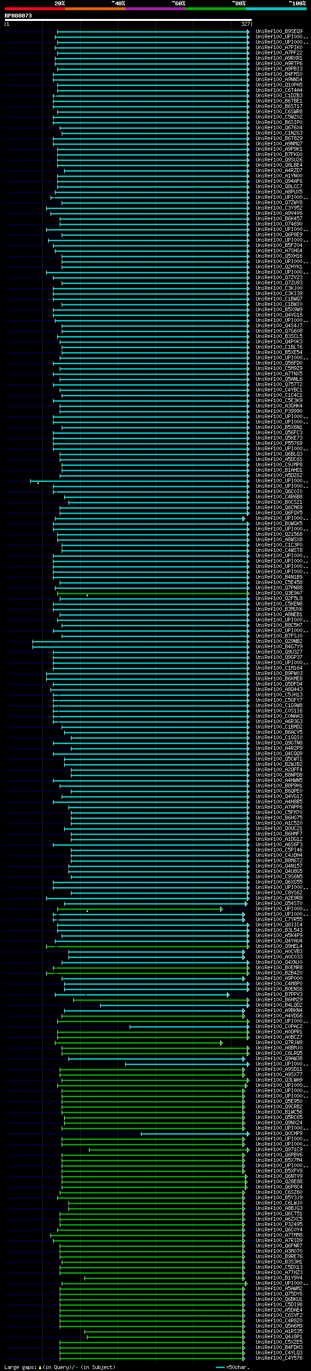311x1371 pixels.
Task: Click the UniRef100_Q5XH16 label
Action: (279, 256)
